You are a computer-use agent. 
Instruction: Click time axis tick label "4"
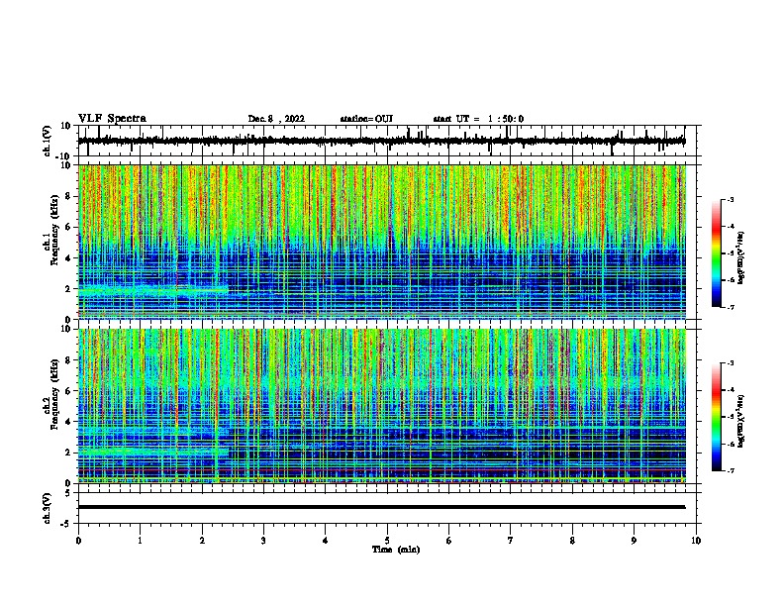[326, 541]
